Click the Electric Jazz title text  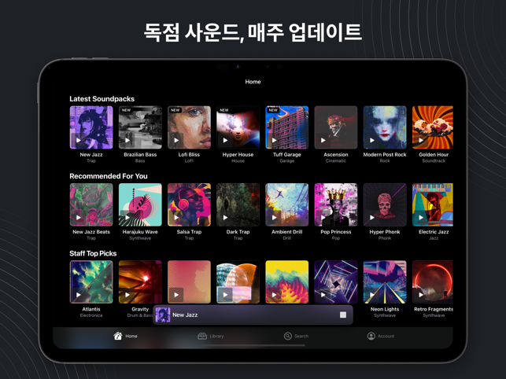click(x=434, y=232)
